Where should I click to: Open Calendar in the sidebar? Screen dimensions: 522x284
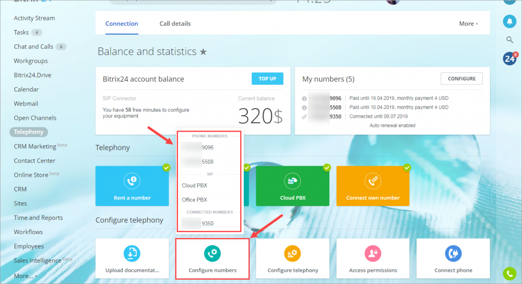[27, 89]
